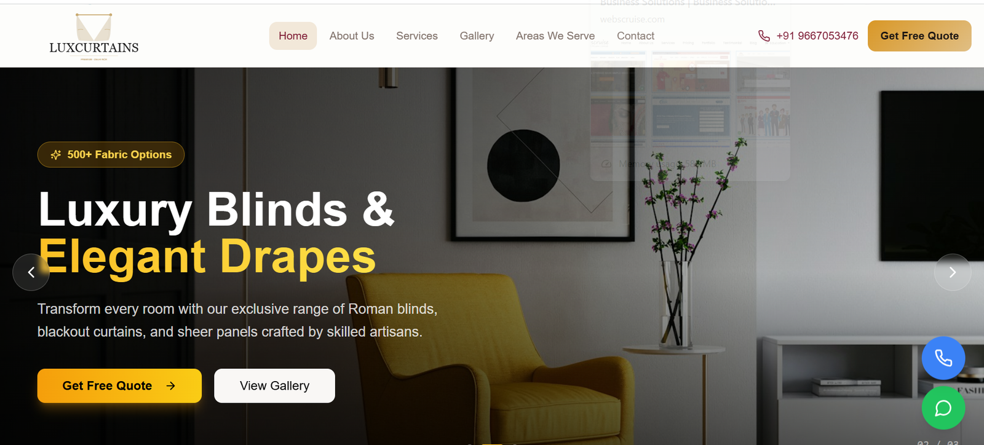Advance to the next slide with the right arrow
The image size is (984, 445).
tap(953, 272)
